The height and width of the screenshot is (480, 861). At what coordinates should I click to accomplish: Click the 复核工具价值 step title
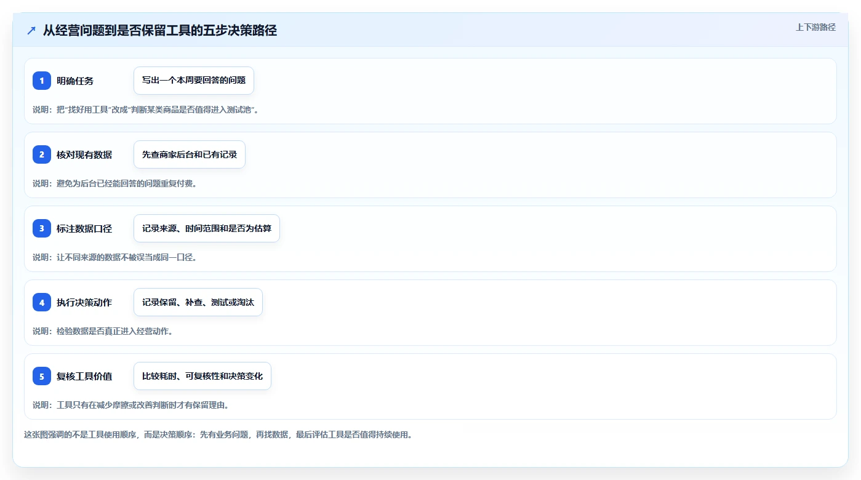point(84,376)
